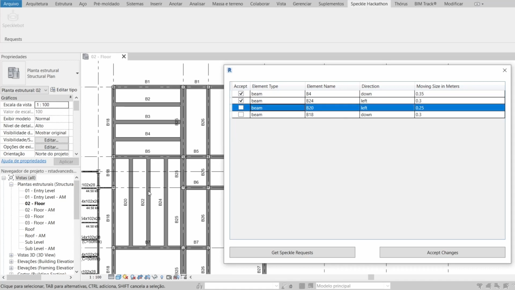Click Escala da vista 1 : 100 field
This screenshot has width=515, height=290.
point(51,105)
